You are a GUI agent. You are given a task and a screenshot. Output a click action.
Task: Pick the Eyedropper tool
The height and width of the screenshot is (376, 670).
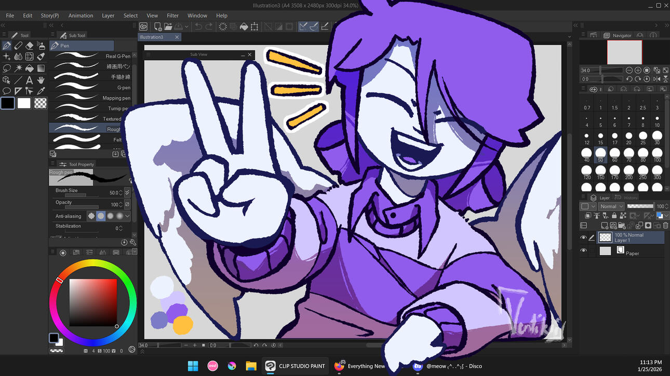coord(41,91)
